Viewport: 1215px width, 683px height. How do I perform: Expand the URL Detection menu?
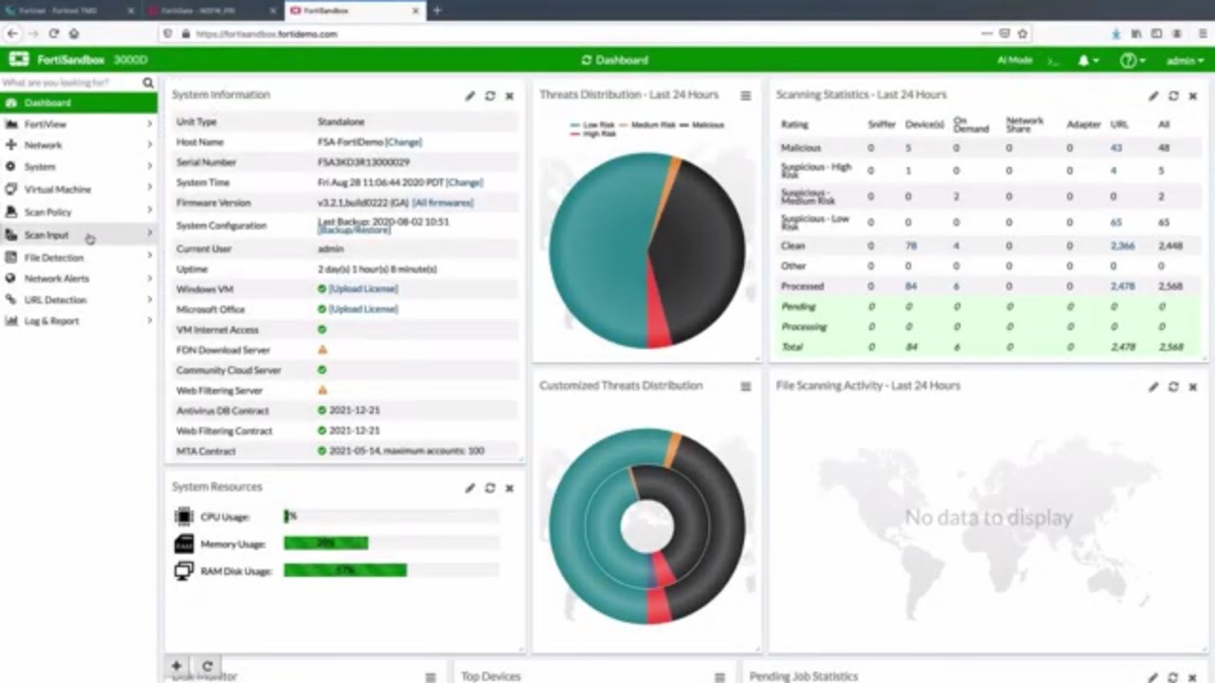tap(78, 300)
